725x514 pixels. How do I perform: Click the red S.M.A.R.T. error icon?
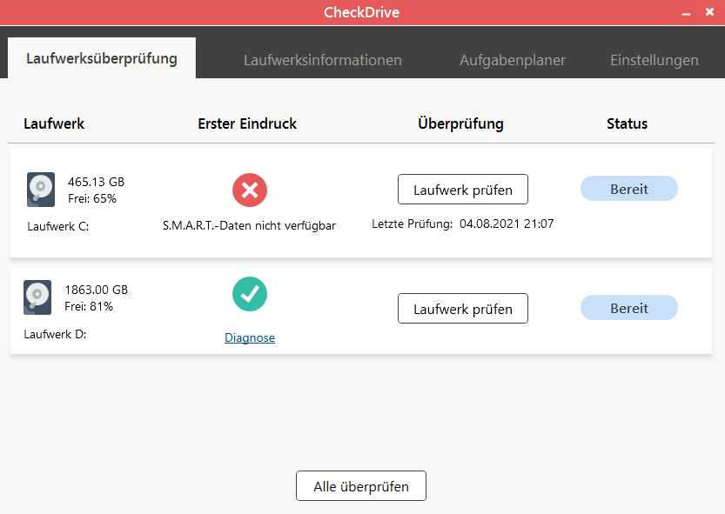point(250,190)
